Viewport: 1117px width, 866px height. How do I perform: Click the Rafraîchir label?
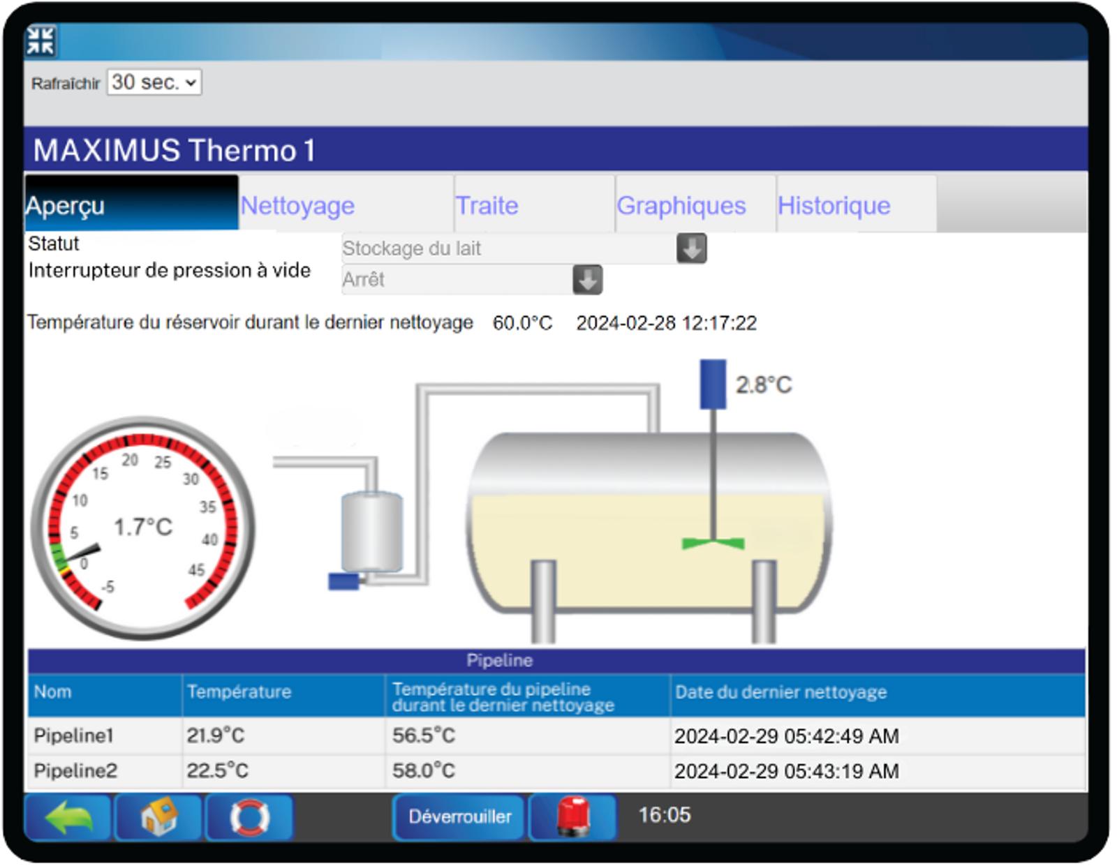pyautogui.click(x=66, y=83)
